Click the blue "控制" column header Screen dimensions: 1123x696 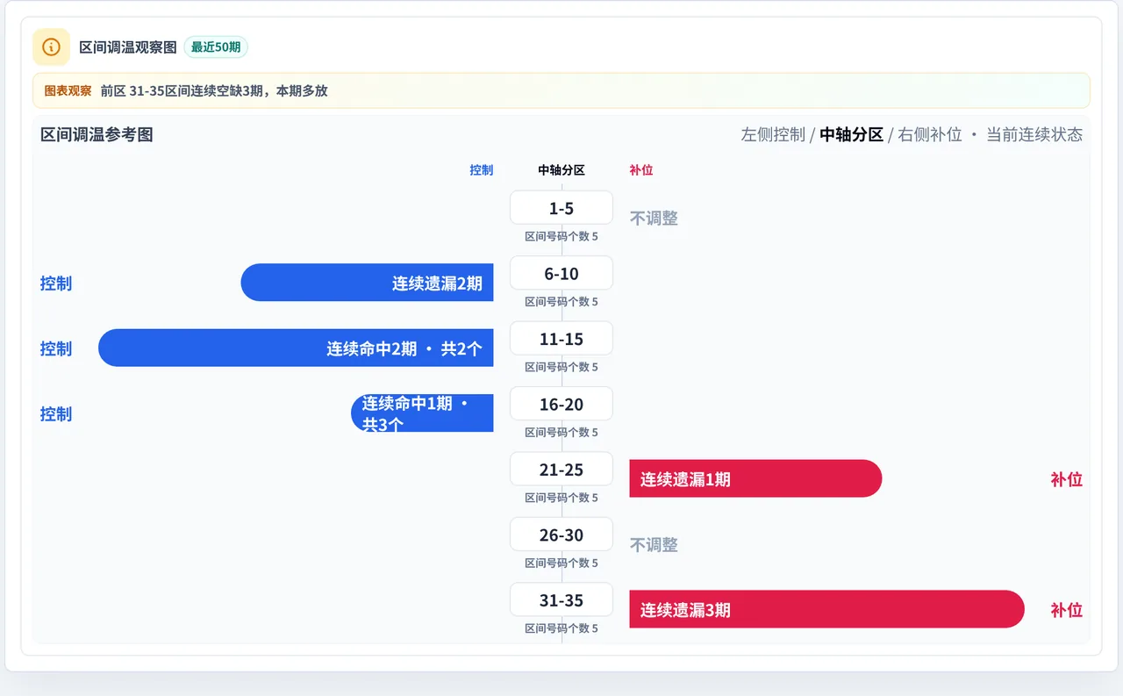pyautogui.click(x=482, y=170)
